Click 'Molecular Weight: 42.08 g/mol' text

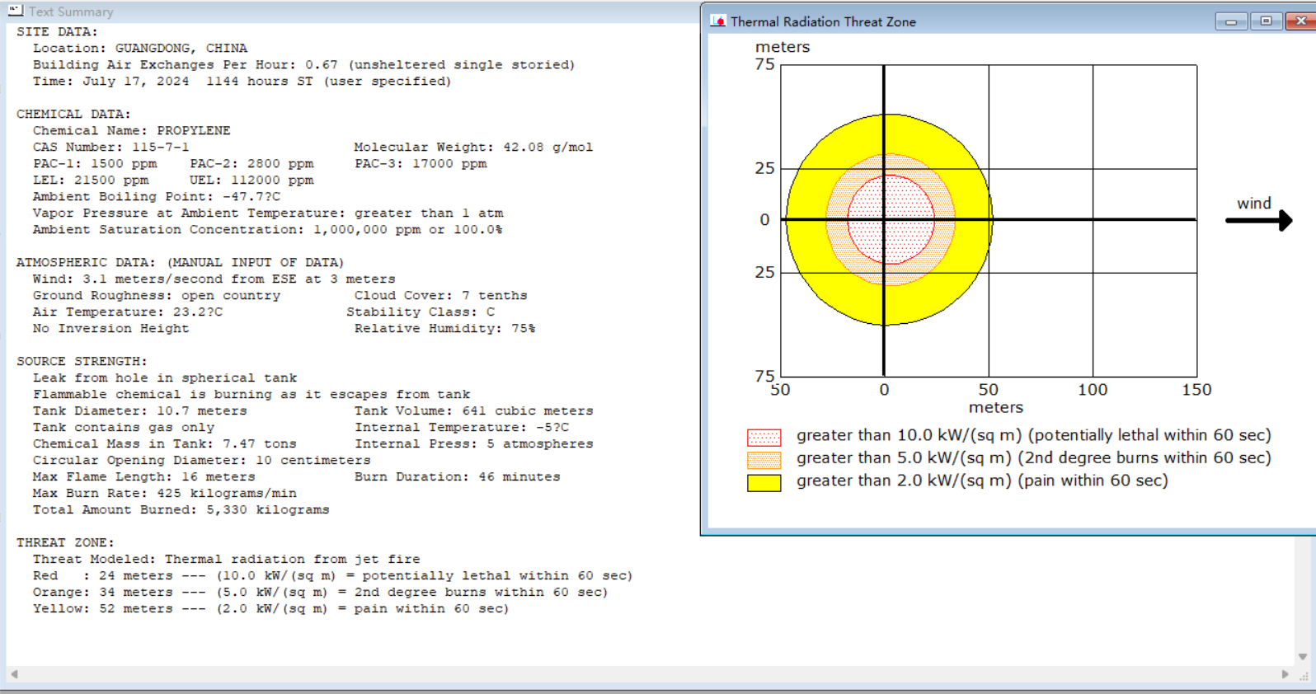click(x=473, y=147)
